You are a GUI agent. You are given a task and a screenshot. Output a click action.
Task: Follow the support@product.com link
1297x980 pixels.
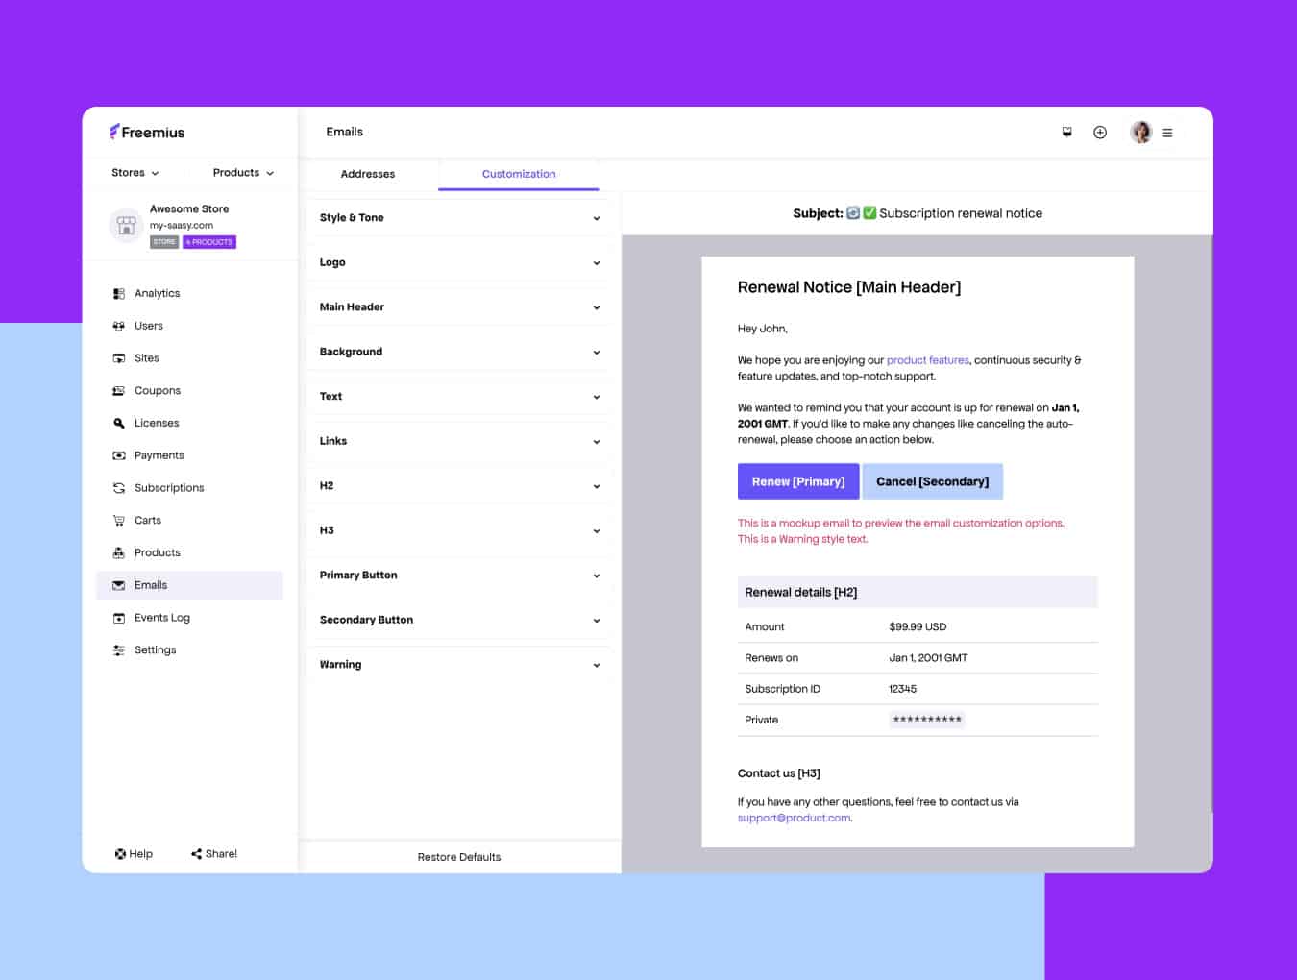coord(794,819)
